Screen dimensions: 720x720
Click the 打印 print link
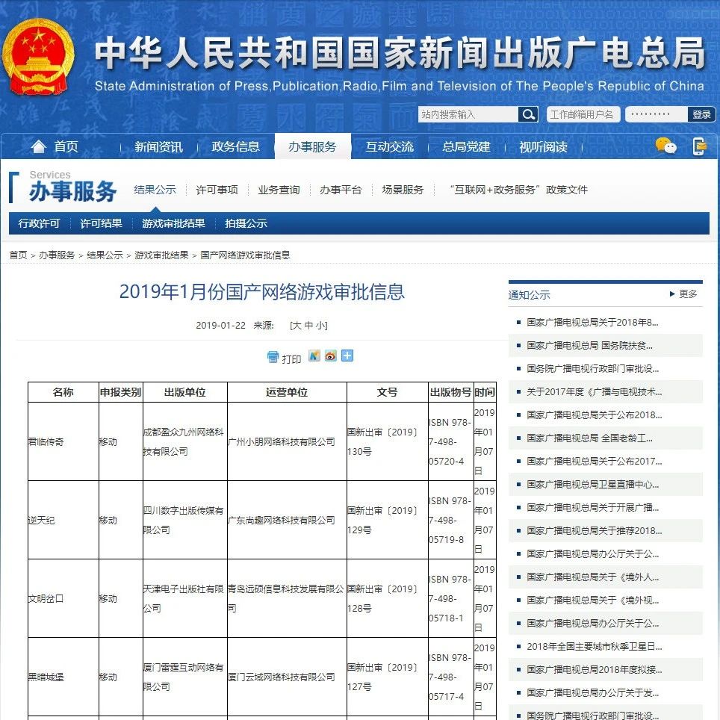291,359
